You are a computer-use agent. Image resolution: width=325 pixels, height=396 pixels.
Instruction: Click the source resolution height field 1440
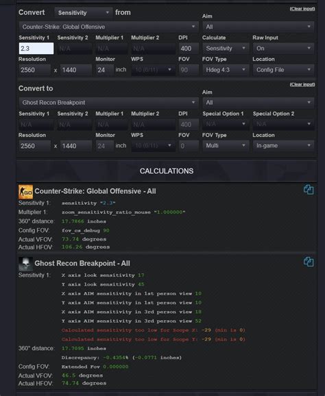click(x=76, y=70)
